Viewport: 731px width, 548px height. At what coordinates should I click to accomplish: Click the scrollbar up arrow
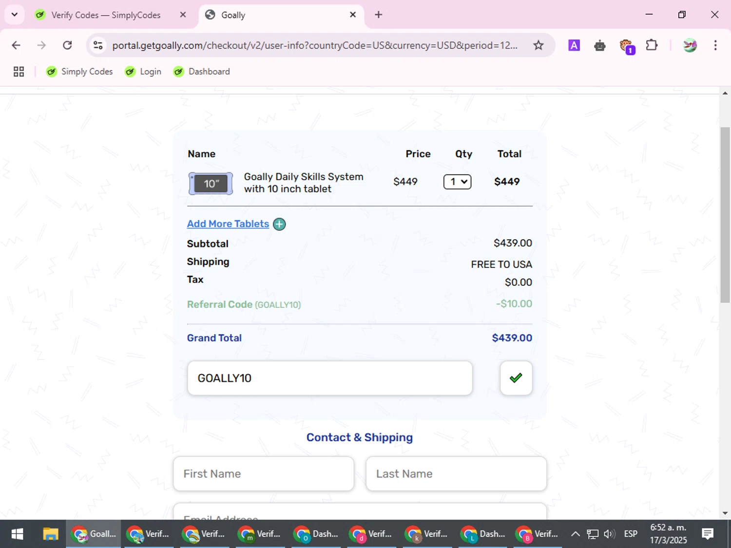coord(725,93)
